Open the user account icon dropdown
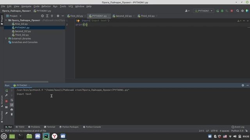 point(187,11)
